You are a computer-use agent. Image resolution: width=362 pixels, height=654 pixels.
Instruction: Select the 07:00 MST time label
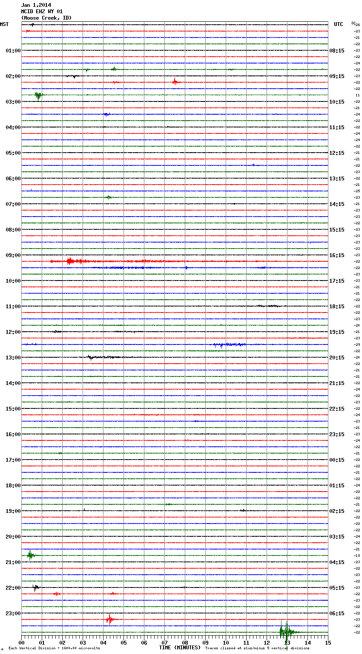point(13,204)
